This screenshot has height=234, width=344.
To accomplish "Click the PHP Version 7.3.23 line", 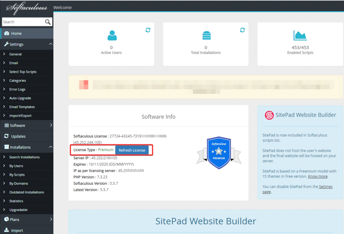I will point(90,177).
